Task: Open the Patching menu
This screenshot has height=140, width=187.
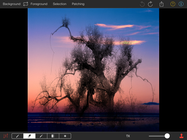Action: pos(78,4)
